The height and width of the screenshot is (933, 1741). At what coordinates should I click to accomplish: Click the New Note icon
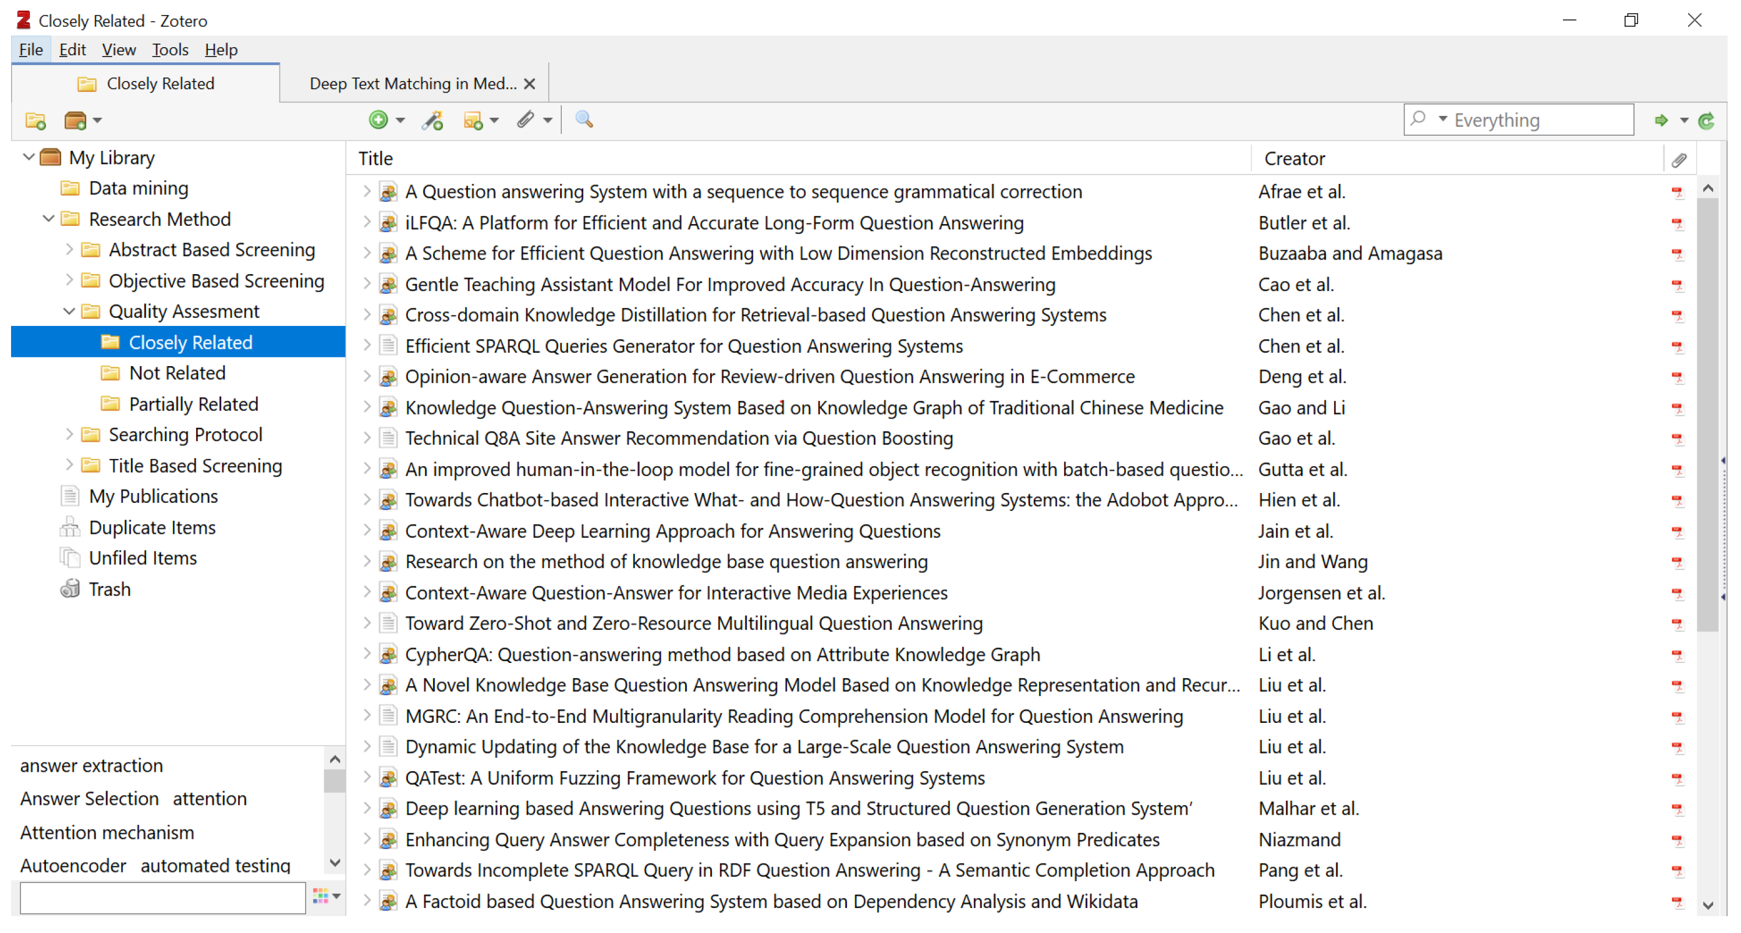pos(474,120)
